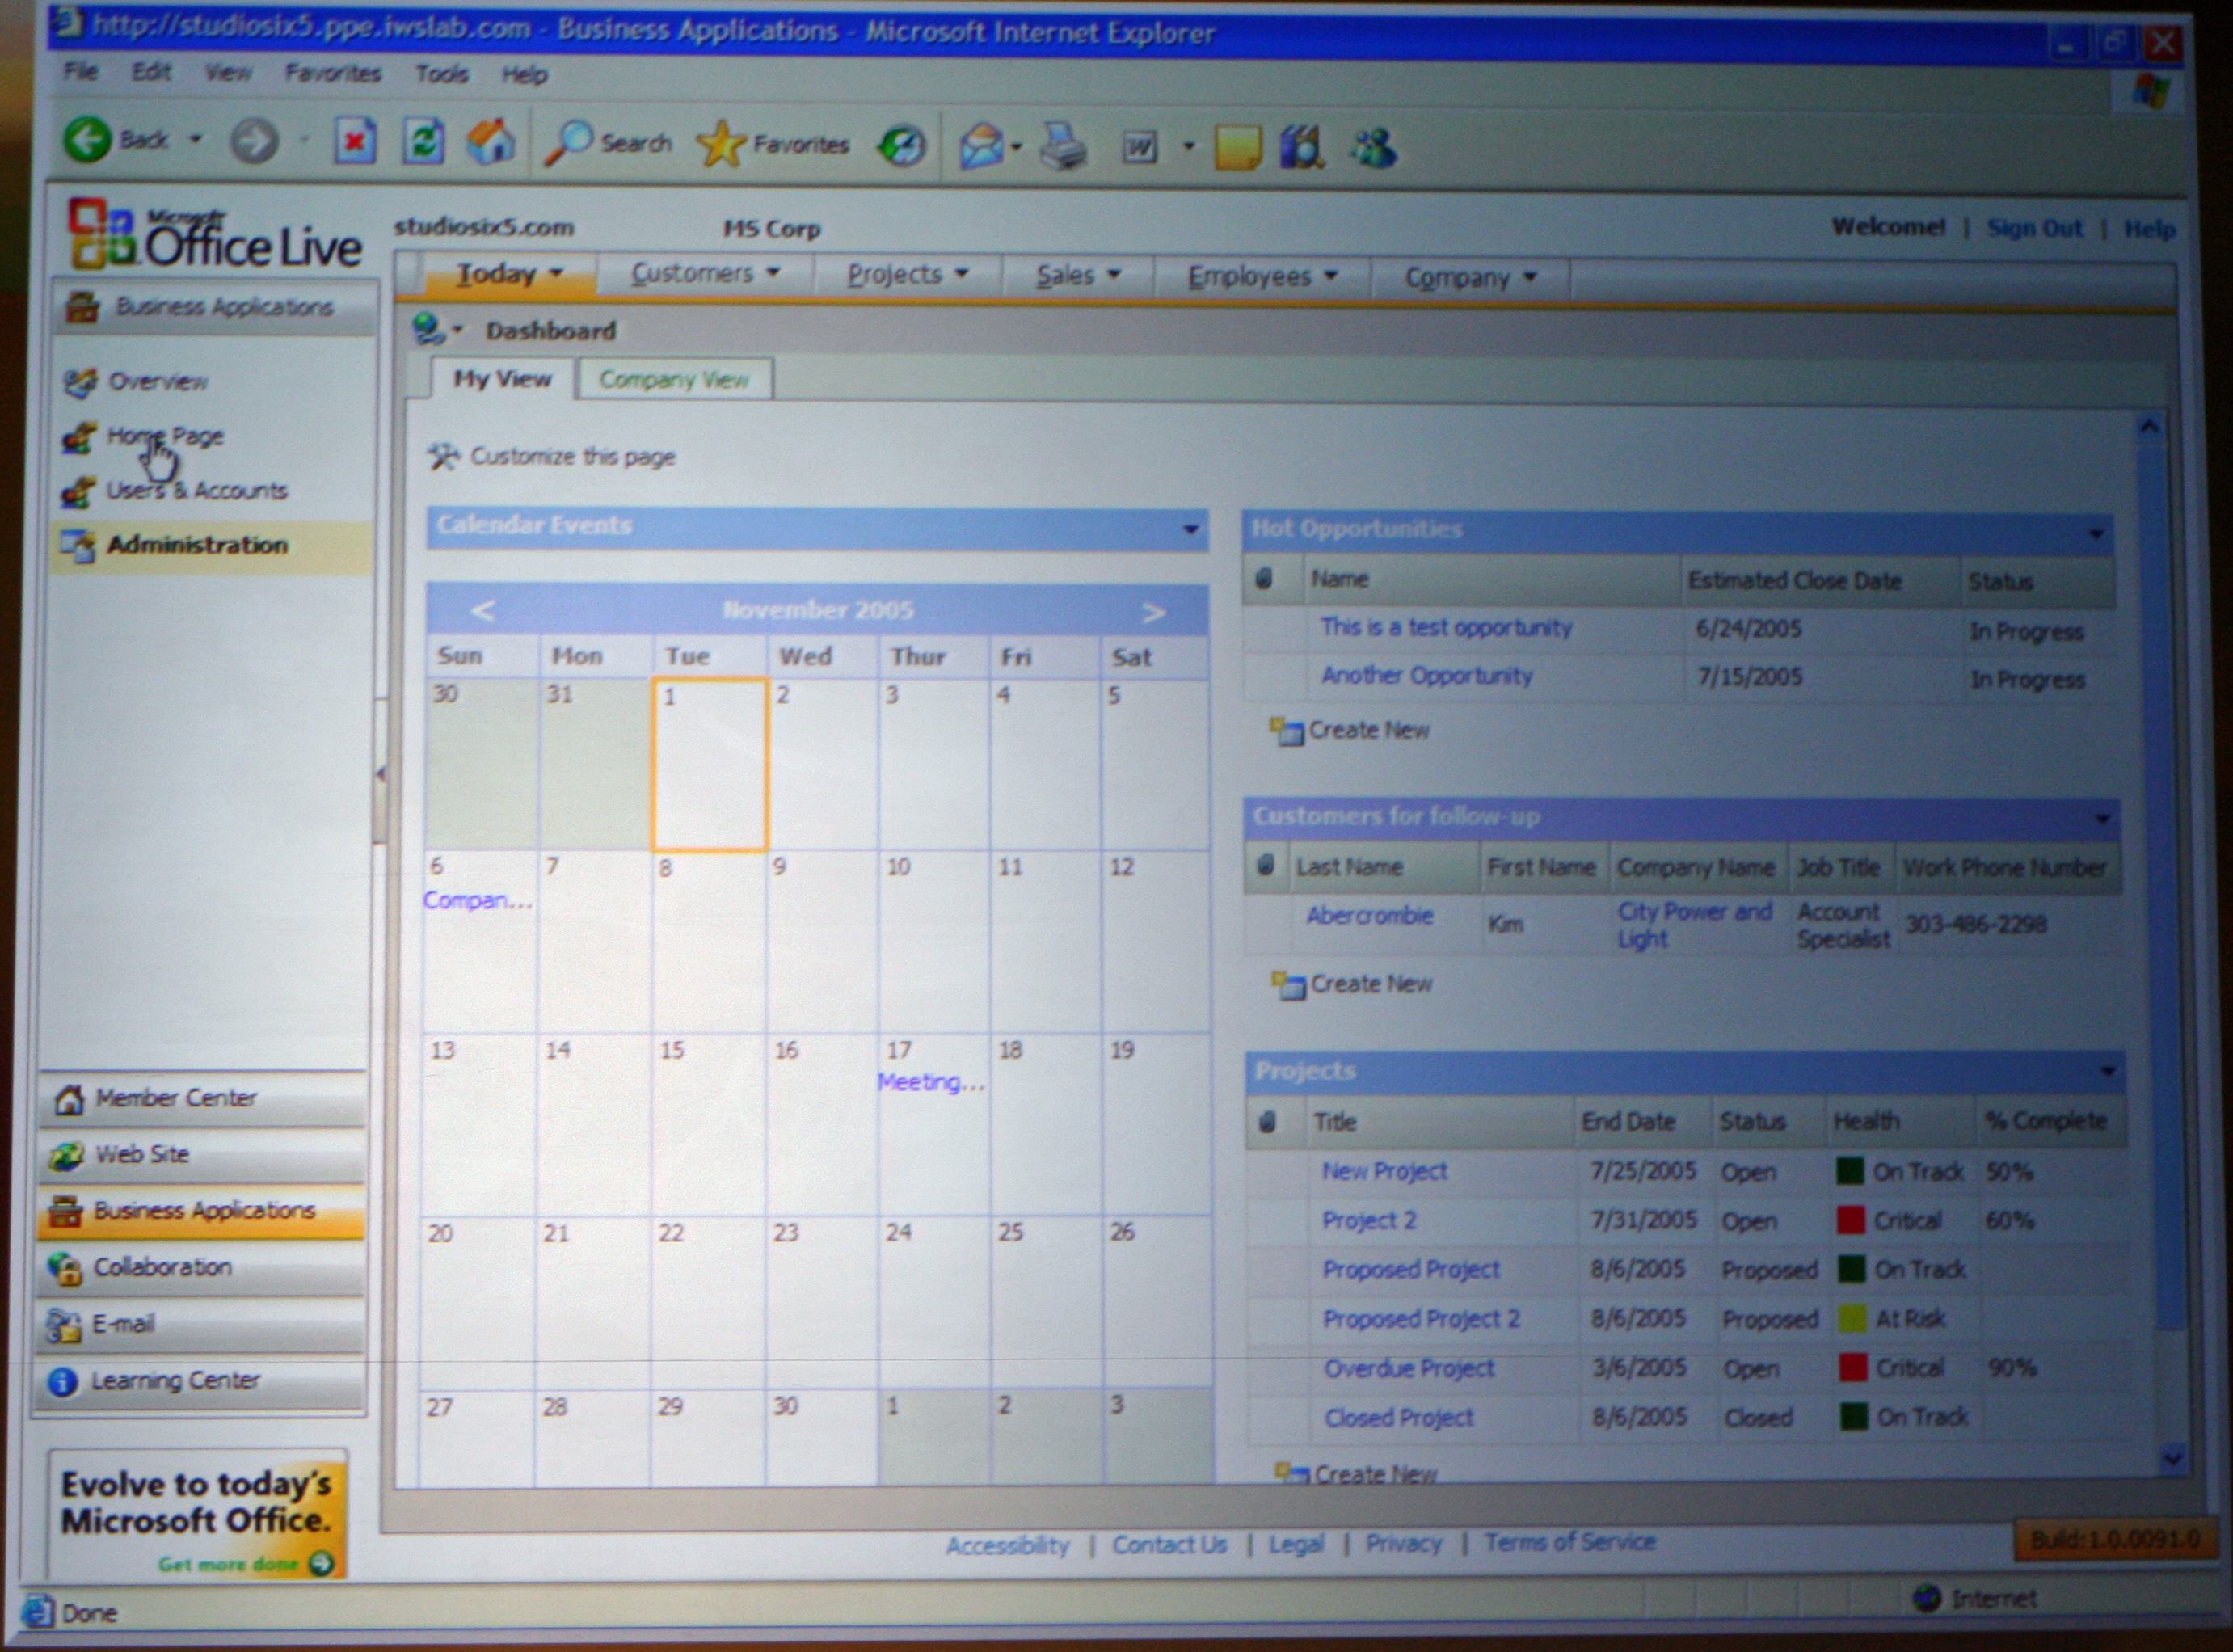2233x1652 pixels.
Task: Open the Edit menu
Action: point(151,72)
